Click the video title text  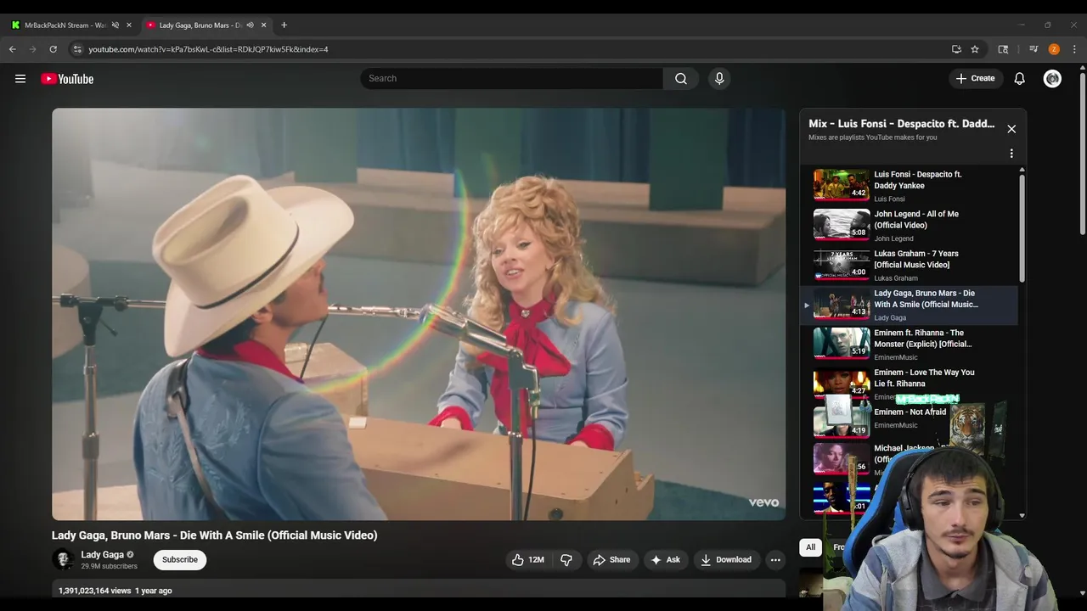(214, 535)
